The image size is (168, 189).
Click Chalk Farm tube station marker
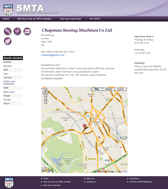68,109
